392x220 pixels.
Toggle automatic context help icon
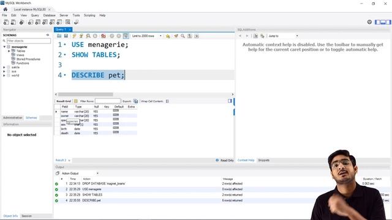point(255,36)
